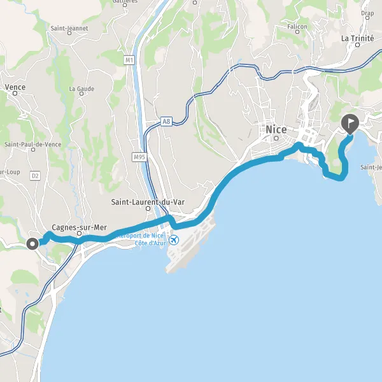Screen dimensions: 382x382
Task: Select the La Gaude village label
Action: pyautogui.click(x=81, y=88)
